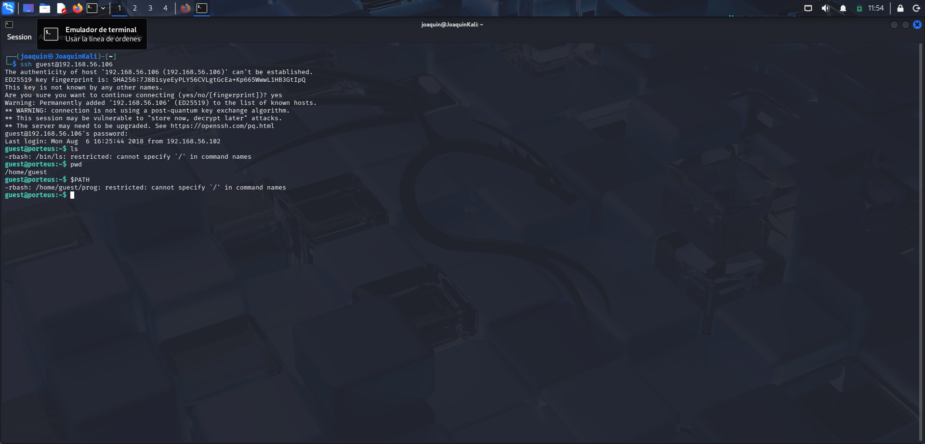Open the Ayuda menu
This screenshot has height=444, width=925.
[132, 37]
